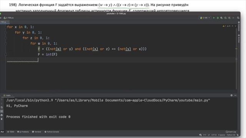Jump to previous highlighted error arrow

tap(233, 26)
